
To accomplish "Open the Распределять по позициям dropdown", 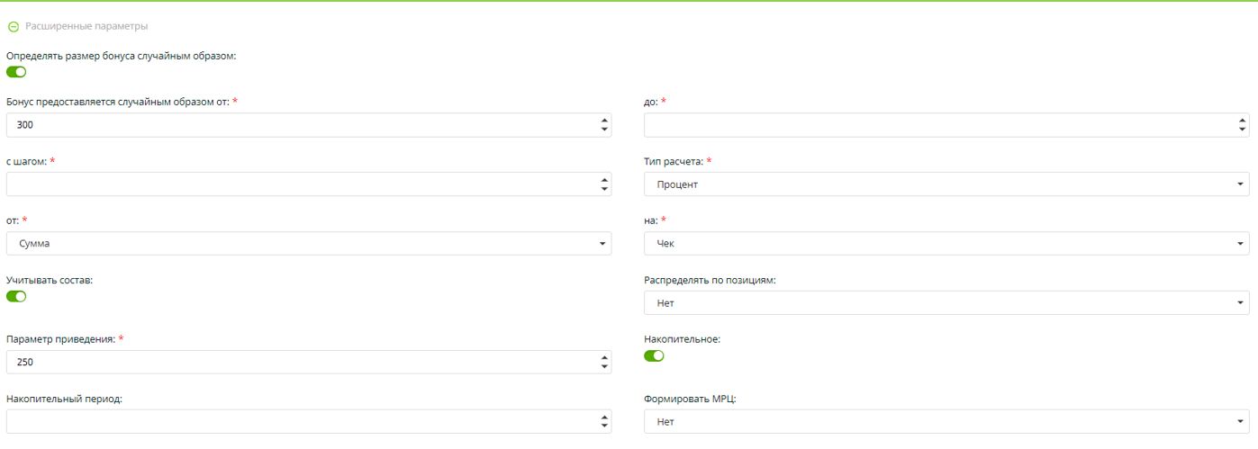I will (x=946, y=303).
